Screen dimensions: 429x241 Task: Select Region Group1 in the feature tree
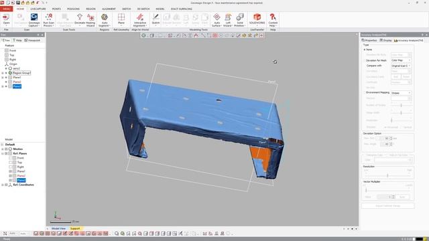tap(21, 73)
